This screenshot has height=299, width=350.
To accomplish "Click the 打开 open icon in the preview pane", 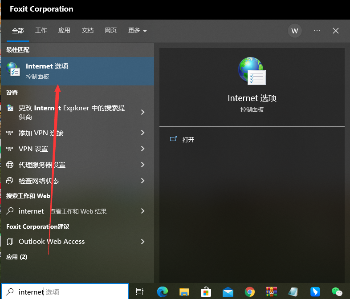I will (x=173, y=139).
